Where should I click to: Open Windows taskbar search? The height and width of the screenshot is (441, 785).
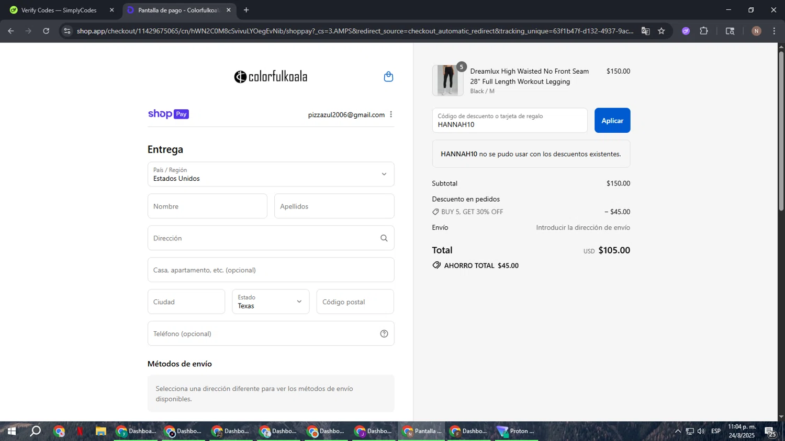[x=35, y=431]
